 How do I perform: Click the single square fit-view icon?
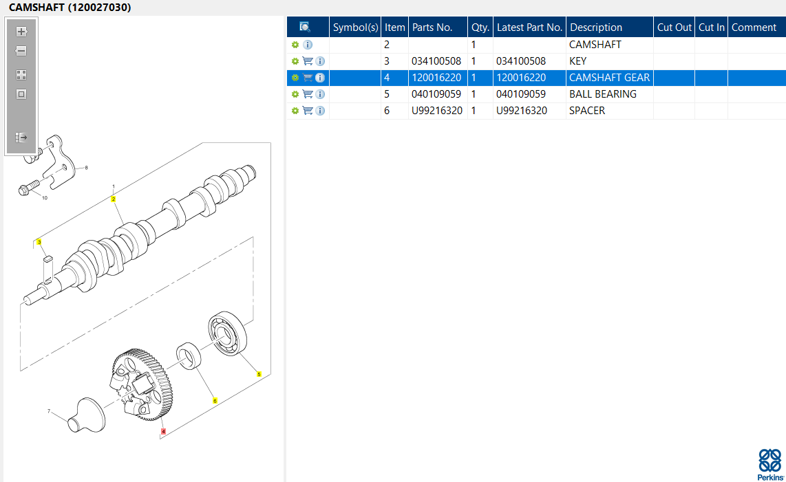[x=21, y=94]
